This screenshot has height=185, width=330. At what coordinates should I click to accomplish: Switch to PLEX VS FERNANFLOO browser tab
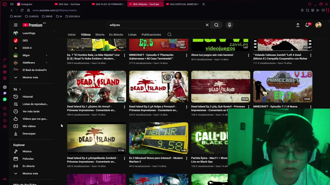click(108, 4)
